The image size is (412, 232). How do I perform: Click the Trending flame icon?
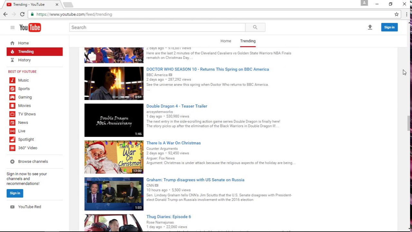click(x=12, y=52)
